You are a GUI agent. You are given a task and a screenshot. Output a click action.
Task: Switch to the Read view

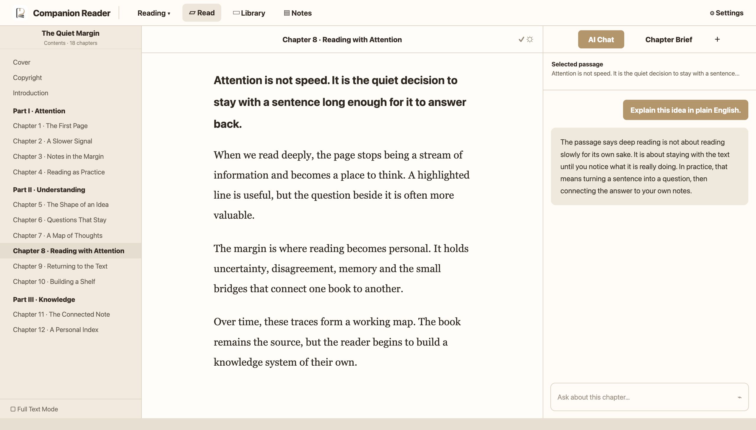click(201, 13)
